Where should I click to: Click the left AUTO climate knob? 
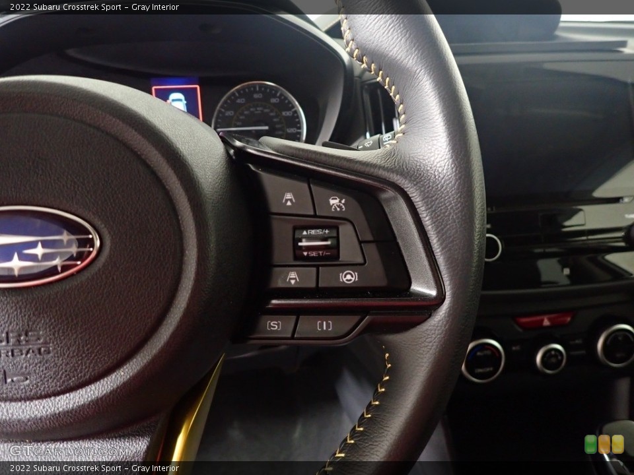(483, 361)
